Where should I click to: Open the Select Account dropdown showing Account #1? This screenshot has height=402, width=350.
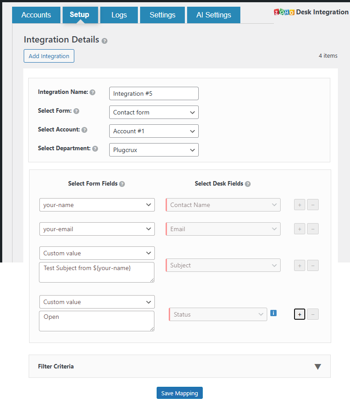pos(154,131)
